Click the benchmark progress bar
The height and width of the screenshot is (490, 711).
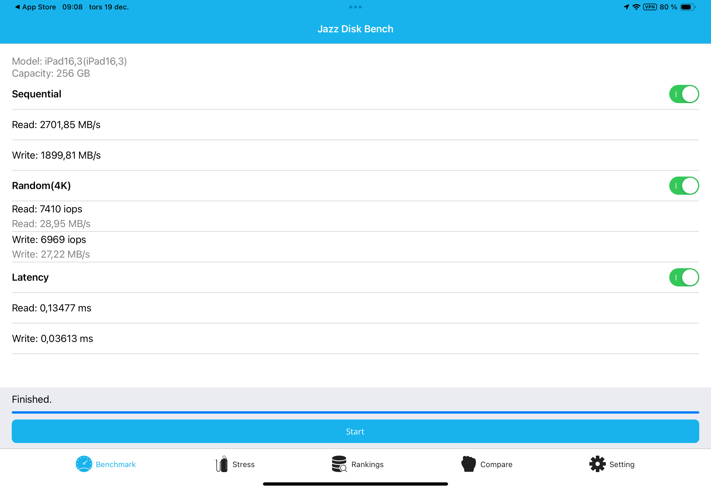[355, 412]
